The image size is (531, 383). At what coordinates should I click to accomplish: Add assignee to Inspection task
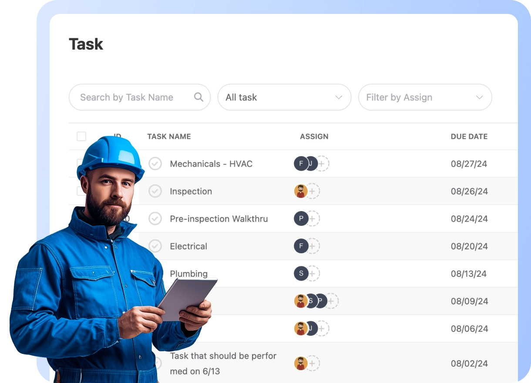(313, 191)
